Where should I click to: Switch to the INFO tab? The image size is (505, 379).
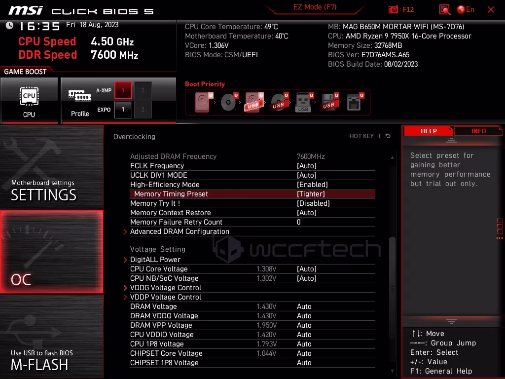pos(478,131)
